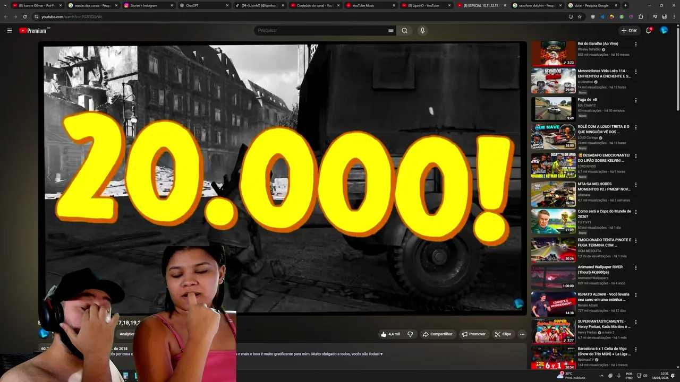The width and height of the screenshot is (680, 382).
Task: Open LOUD Coringa channel name
Action: click(588, 138)
